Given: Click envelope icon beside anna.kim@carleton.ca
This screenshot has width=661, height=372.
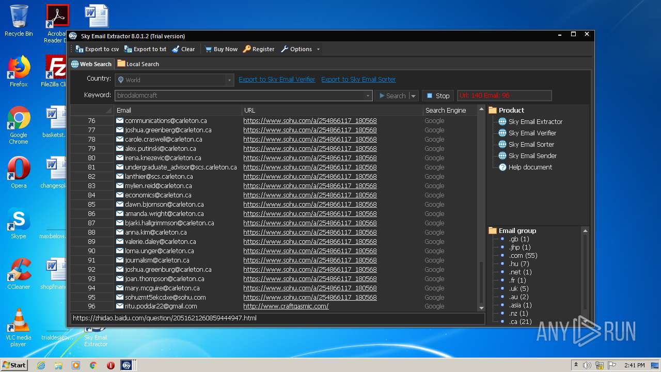Looking at the screenshot, I should (120, 232).
